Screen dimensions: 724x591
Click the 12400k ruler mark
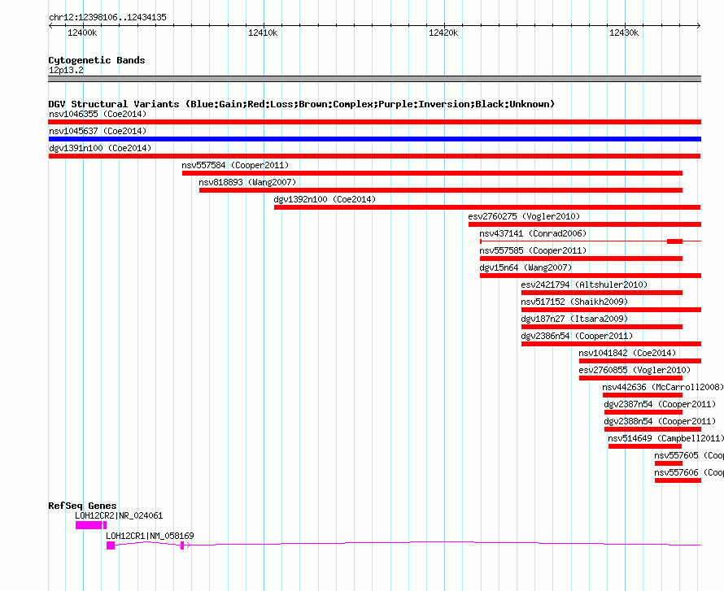(82, 33)
